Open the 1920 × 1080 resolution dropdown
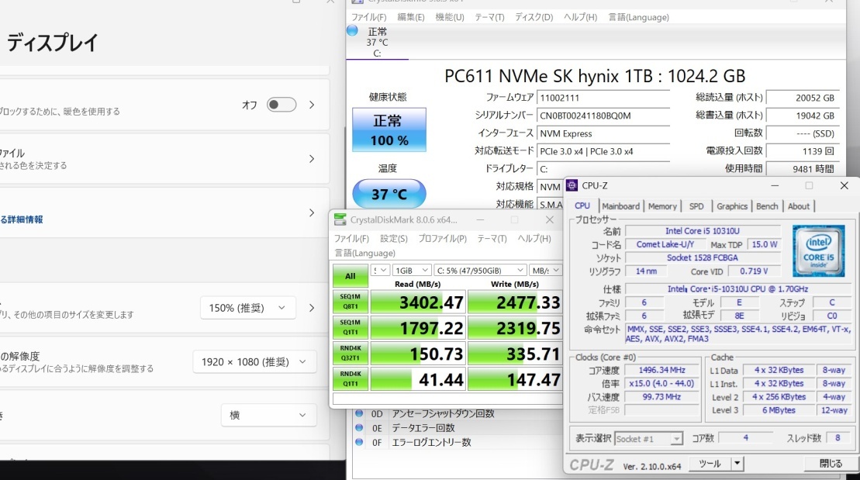Image resolution: width=860 pixels, height=480 pixels. [254, 361]
